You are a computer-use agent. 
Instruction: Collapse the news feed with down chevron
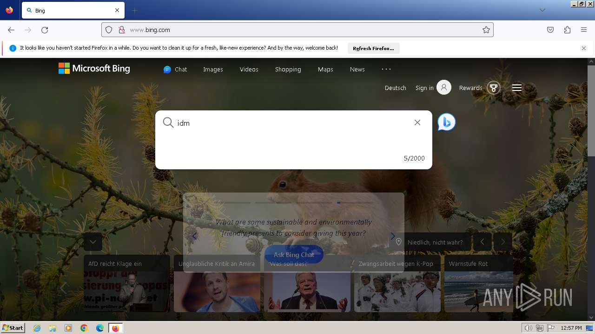[93, 242]
